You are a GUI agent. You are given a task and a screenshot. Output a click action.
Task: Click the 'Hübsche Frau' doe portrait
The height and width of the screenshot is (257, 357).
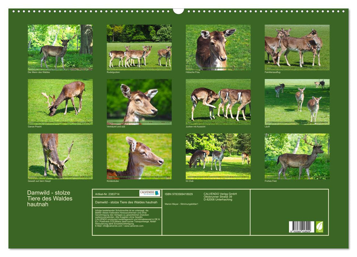point(218,47)
